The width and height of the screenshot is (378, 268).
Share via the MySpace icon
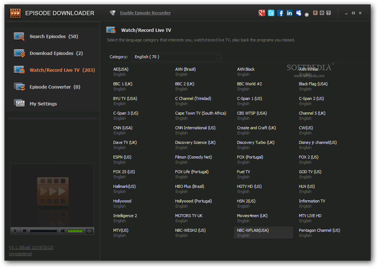coord(299,13)
